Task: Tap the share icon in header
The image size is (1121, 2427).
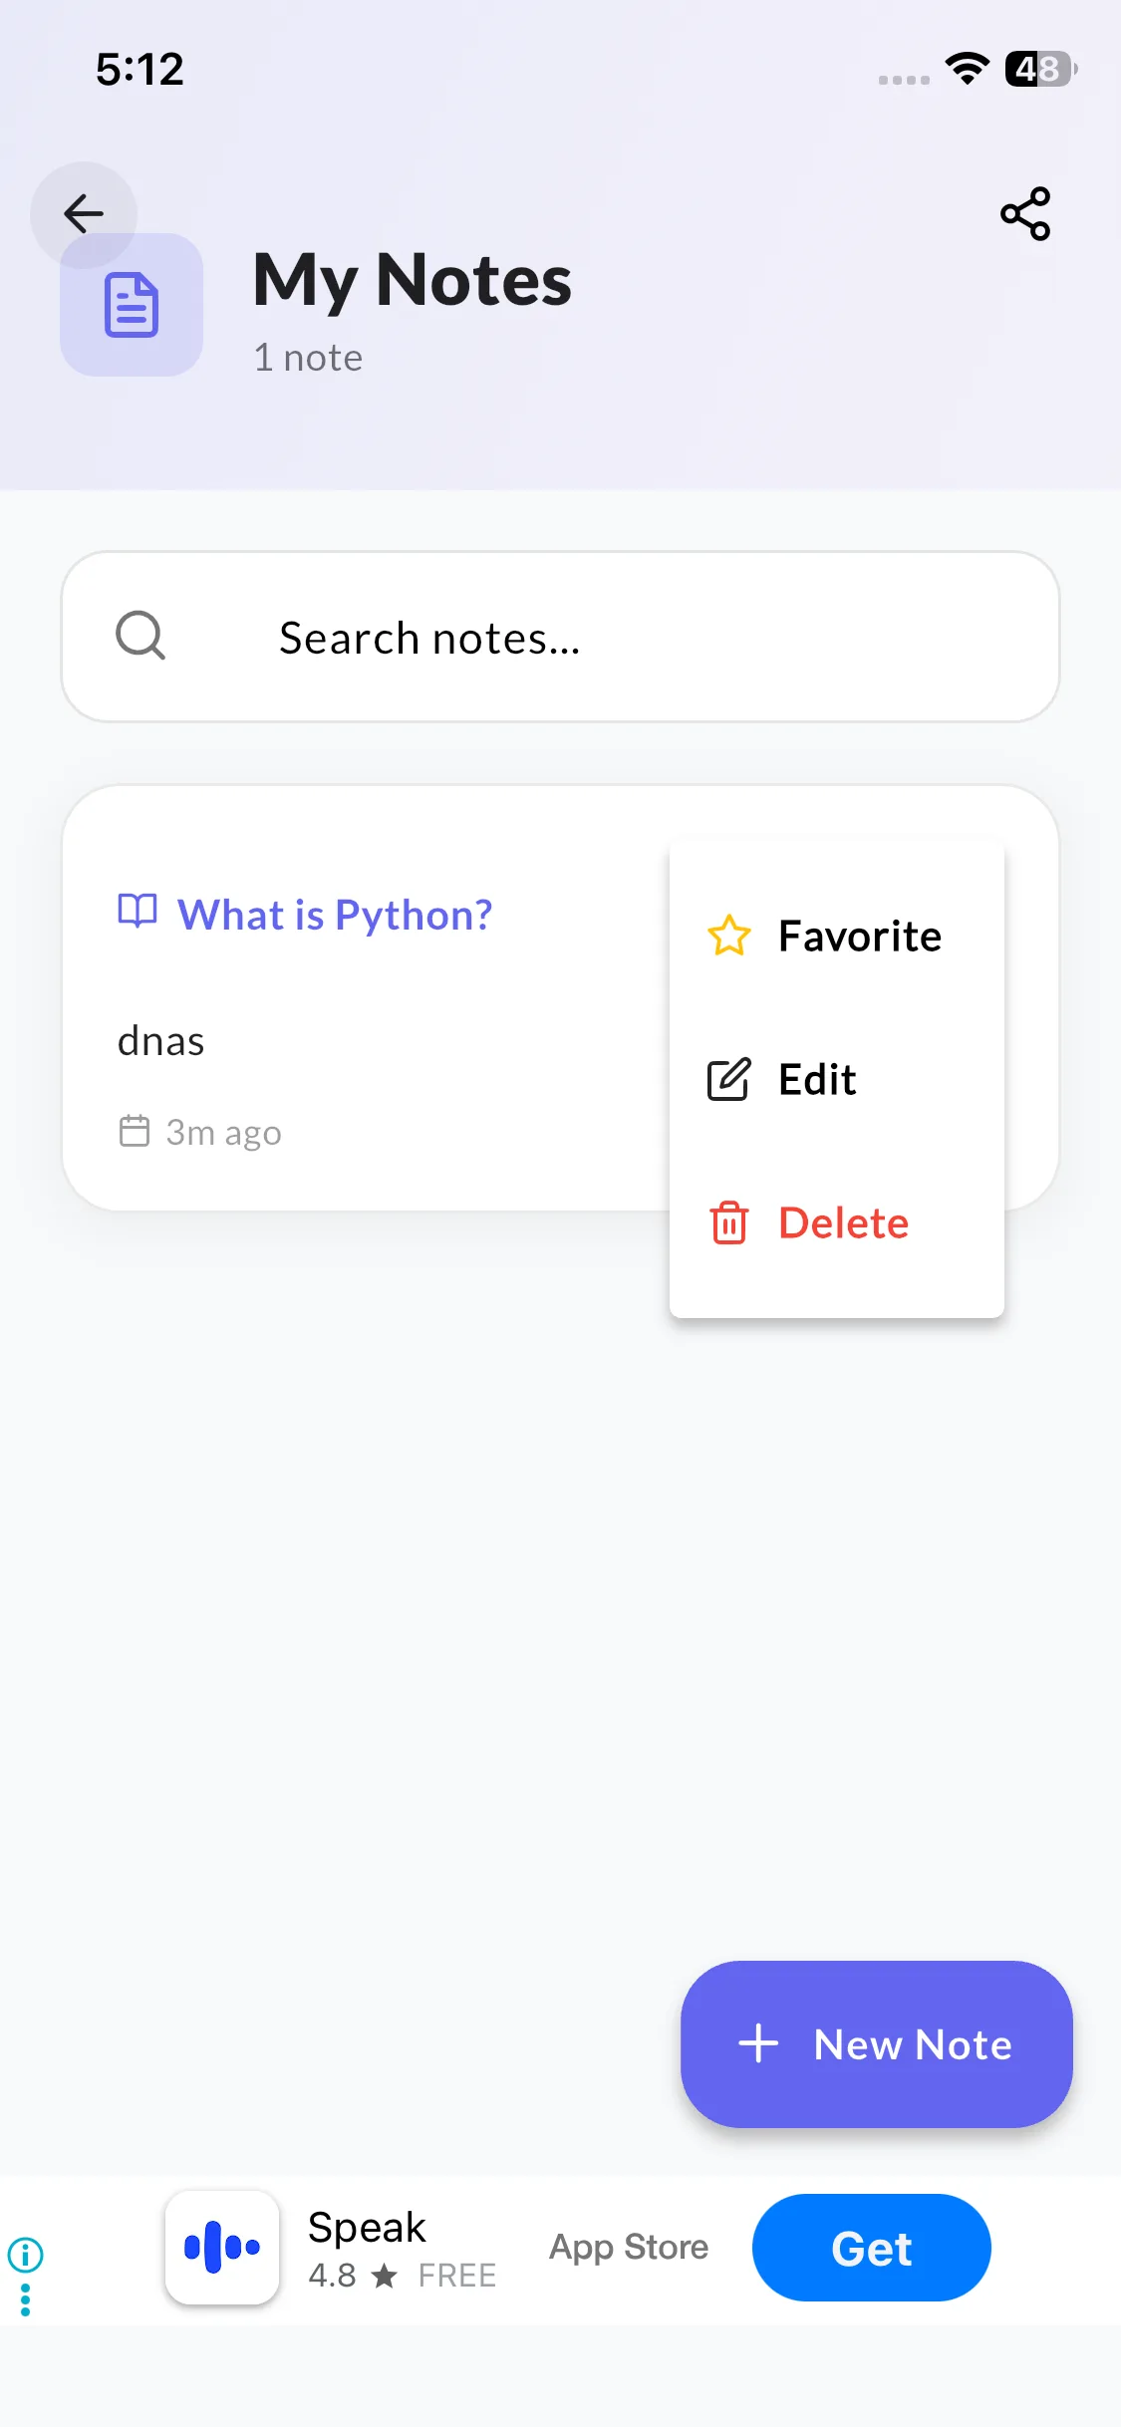Action: (1025, 213)
